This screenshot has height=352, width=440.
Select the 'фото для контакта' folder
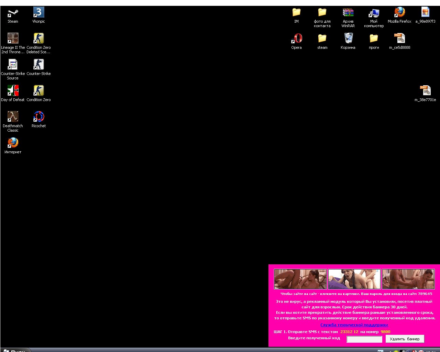point(322,18)
